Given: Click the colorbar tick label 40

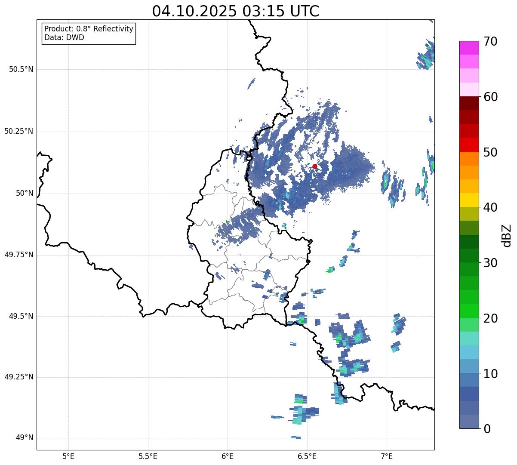Looking at the screenshot, I should (x=490, y=207).
